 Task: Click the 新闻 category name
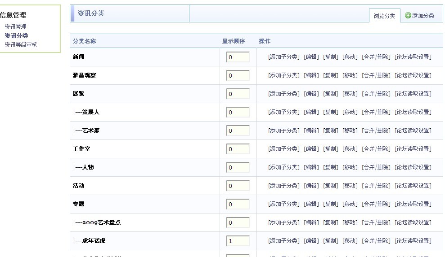click(x=79, y=57)
